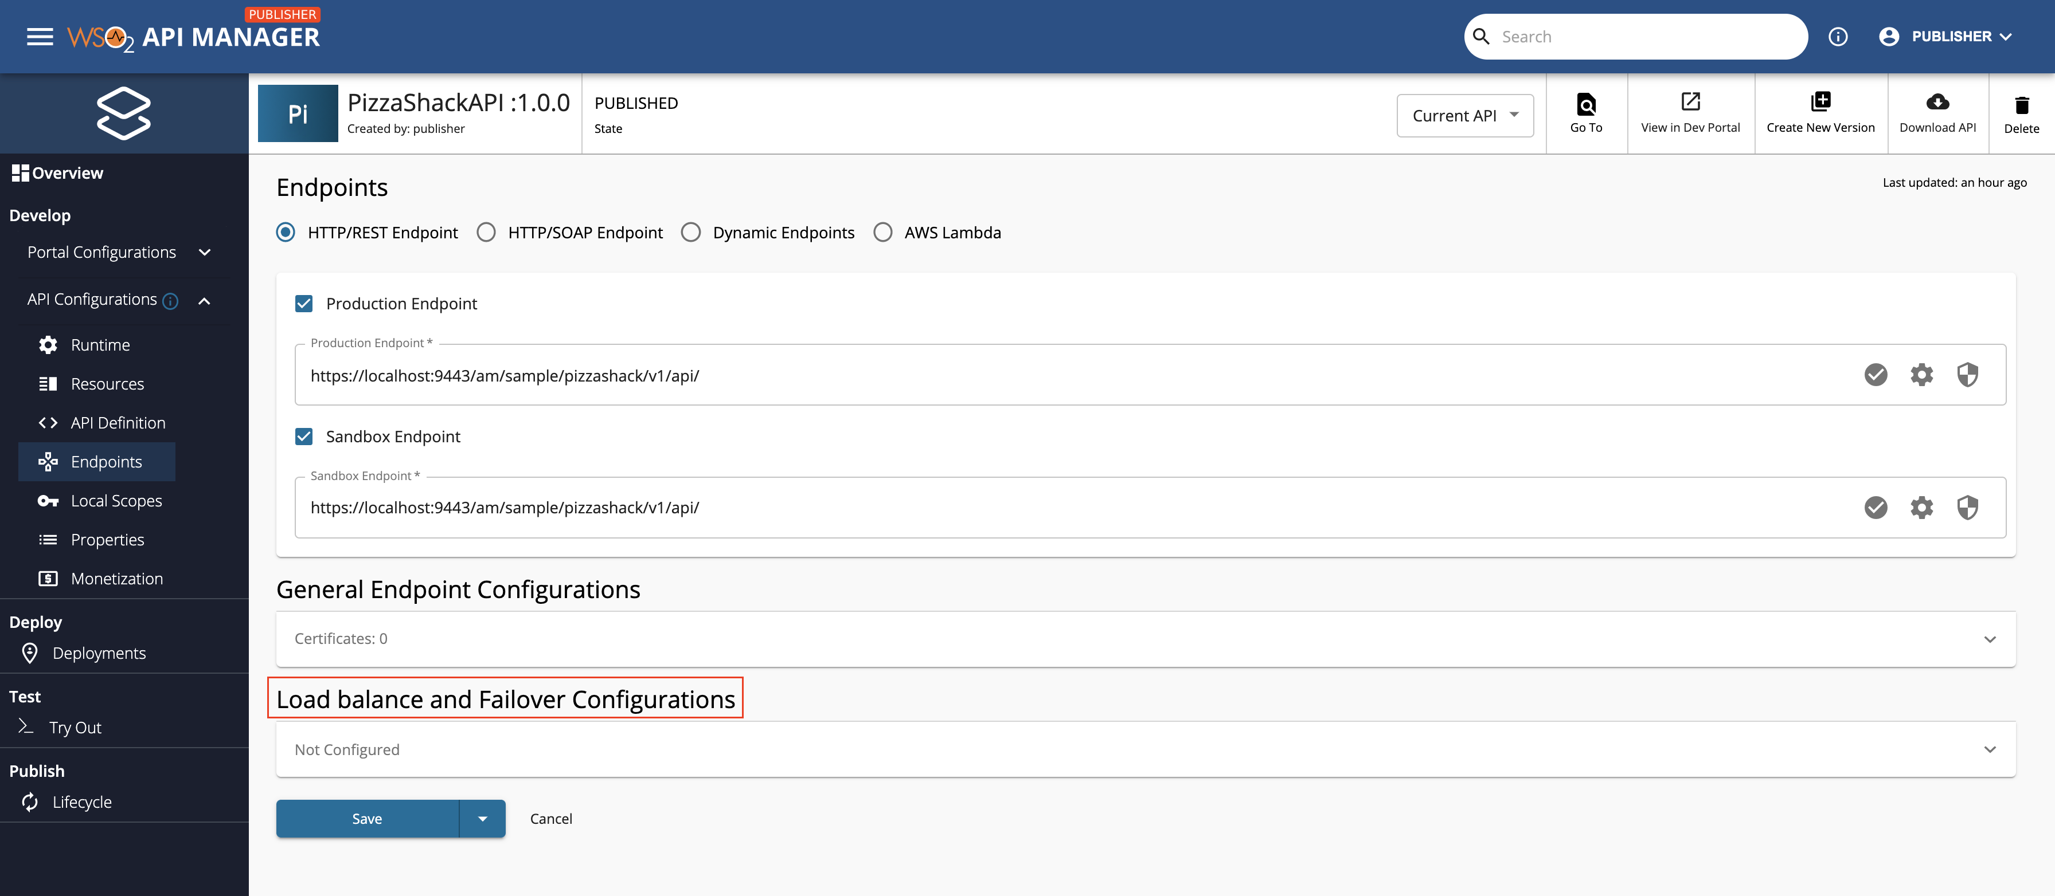Open the Current API version selector

click(1464, 115)
